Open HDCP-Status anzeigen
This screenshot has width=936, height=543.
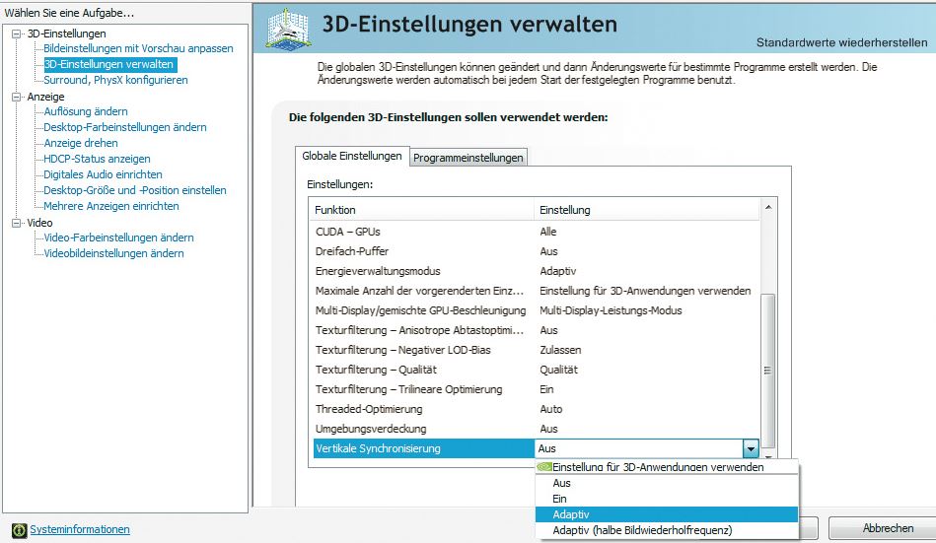tap(98, 159)
